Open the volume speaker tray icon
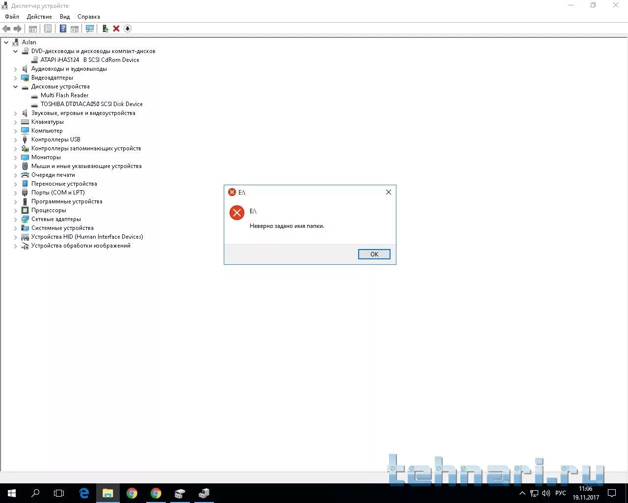This screenshot has width=628, height=503. click(x=546, y=493)
